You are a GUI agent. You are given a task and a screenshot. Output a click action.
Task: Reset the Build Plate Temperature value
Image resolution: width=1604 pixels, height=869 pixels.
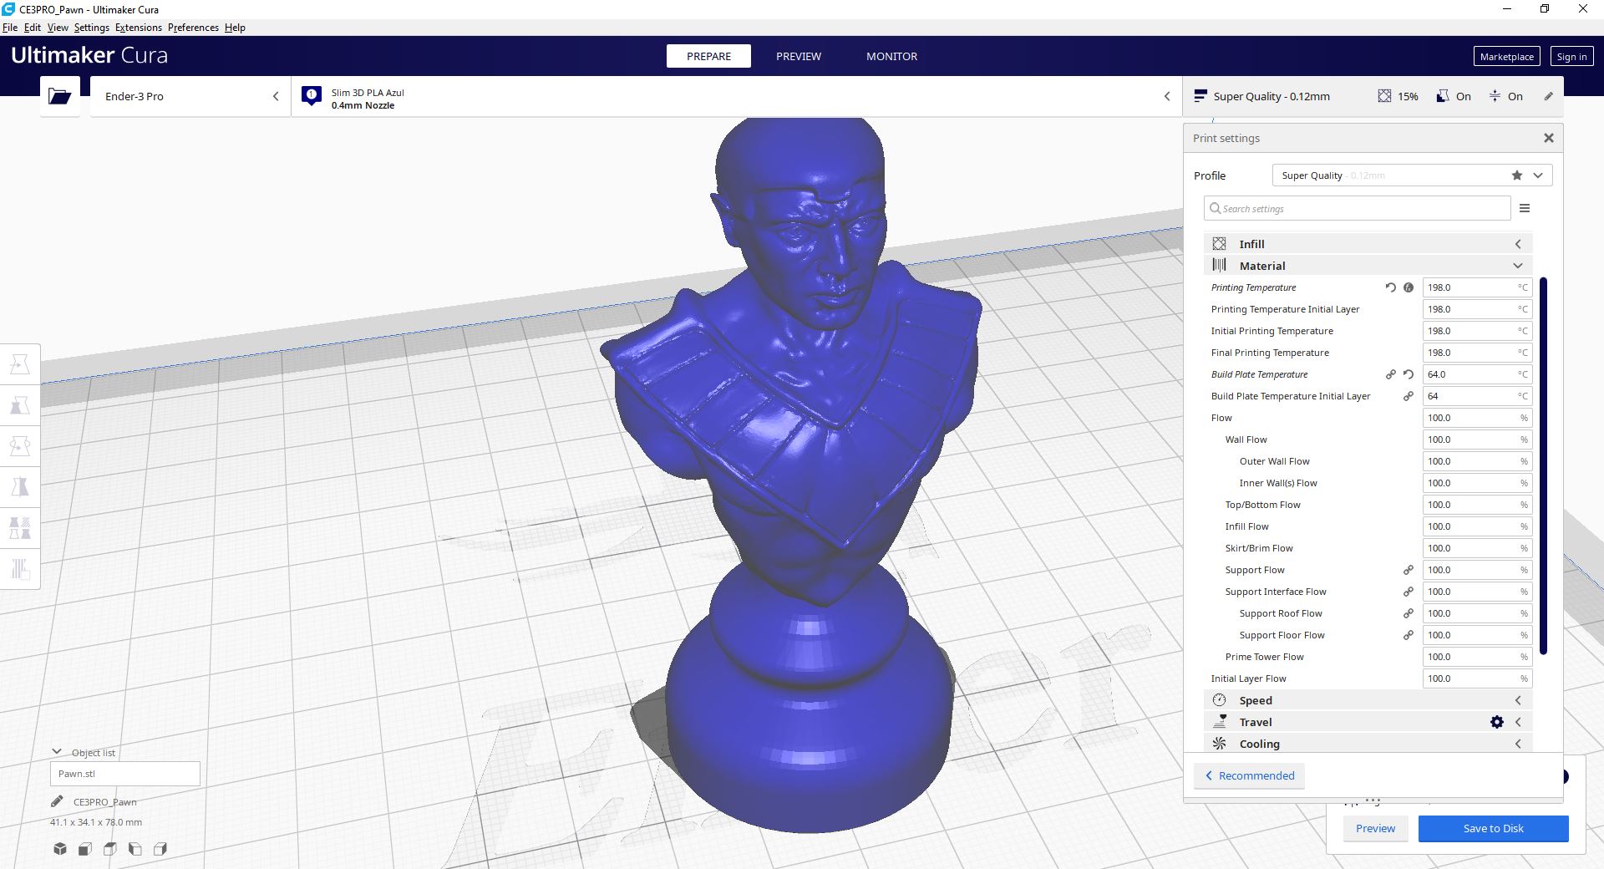coord(1409,374)
